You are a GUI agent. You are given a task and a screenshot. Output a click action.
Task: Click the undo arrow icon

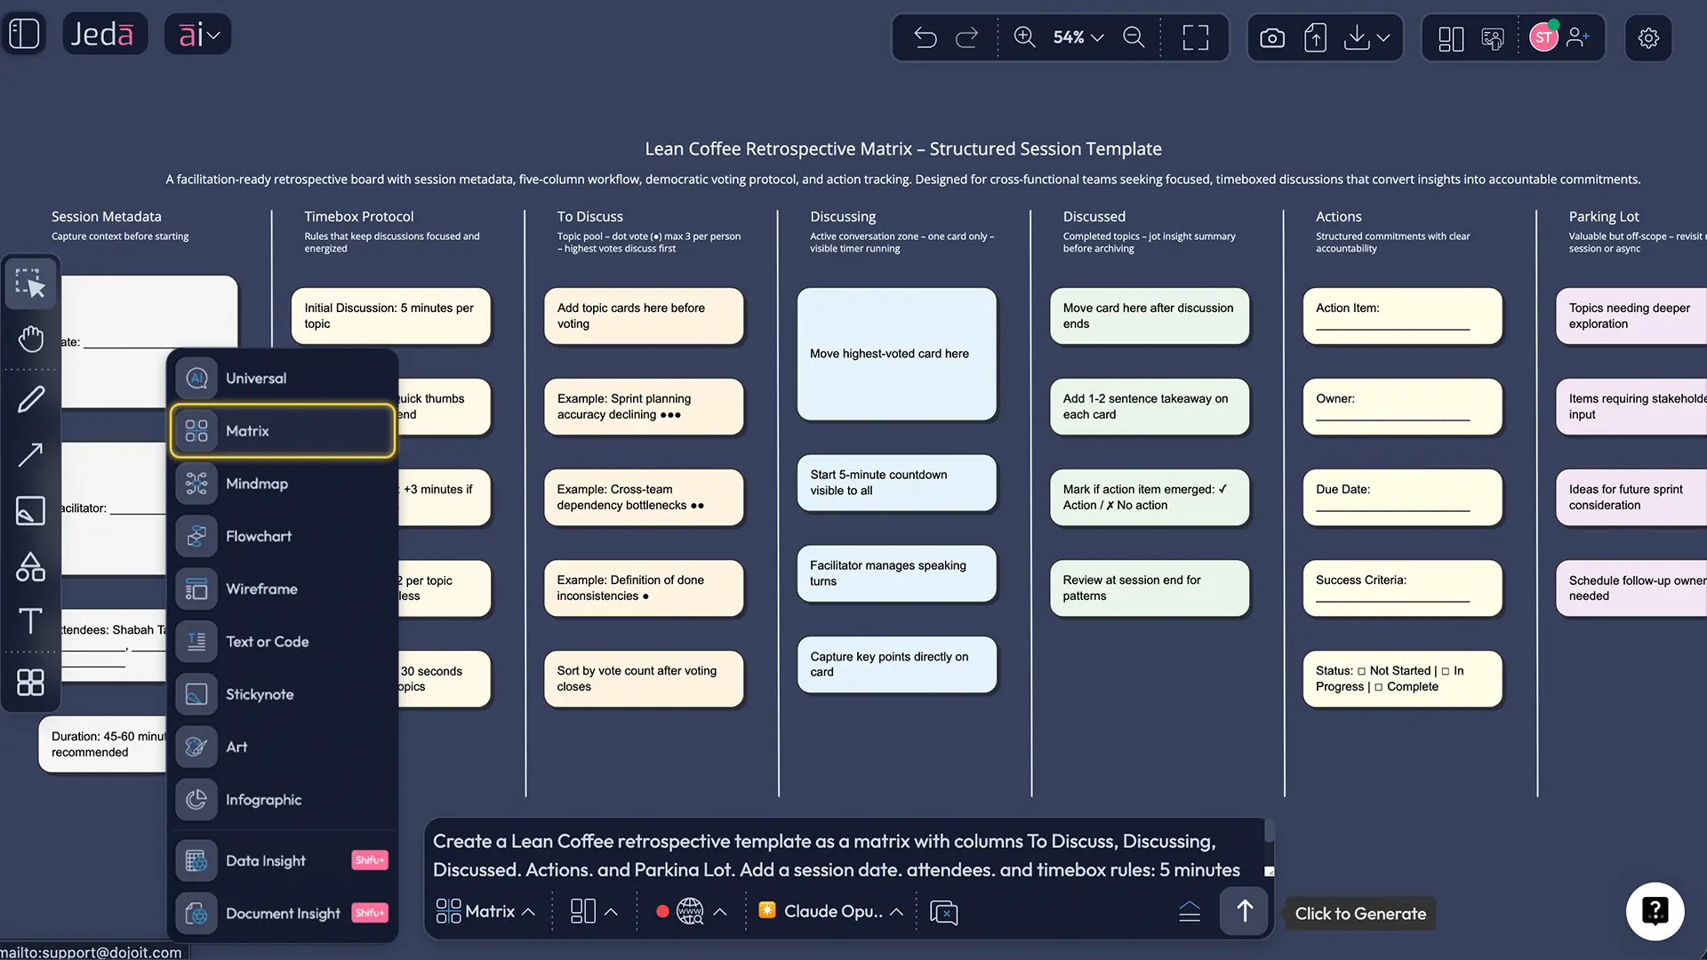[926, 37]
